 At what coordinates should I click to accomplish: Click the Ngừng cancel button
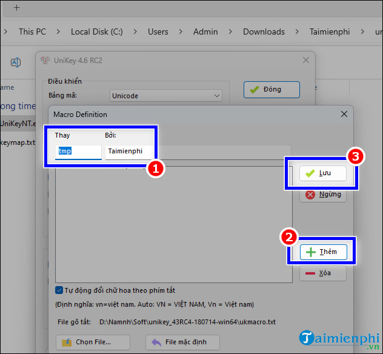click(322, 195)
